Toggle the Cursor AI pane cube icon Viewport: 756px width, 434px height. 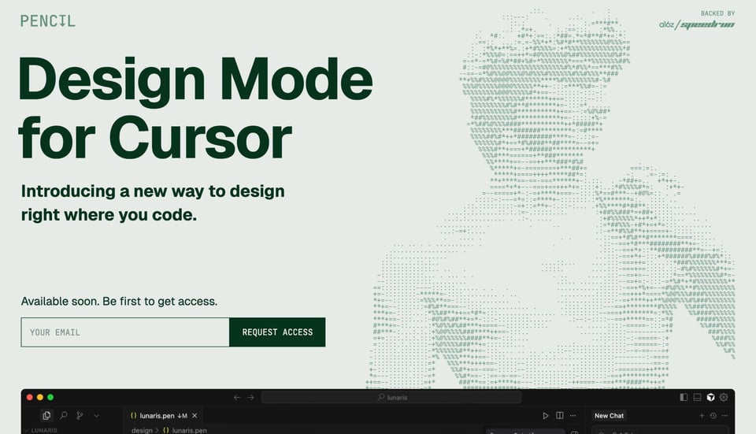pos(710,397)
